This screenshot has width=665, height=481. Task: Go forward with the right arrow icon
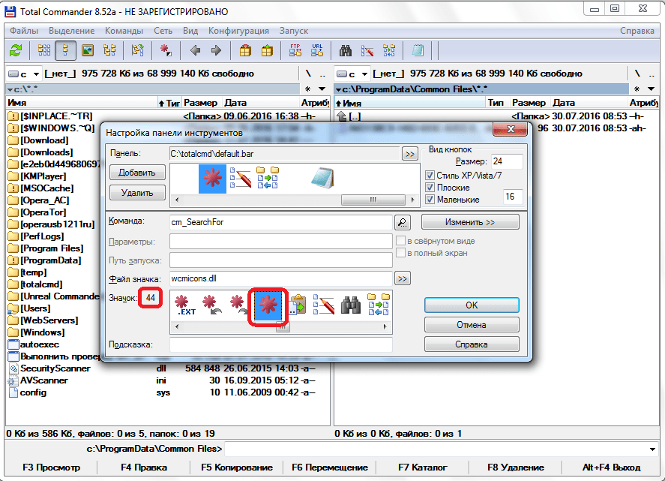[x=217, y=50]
